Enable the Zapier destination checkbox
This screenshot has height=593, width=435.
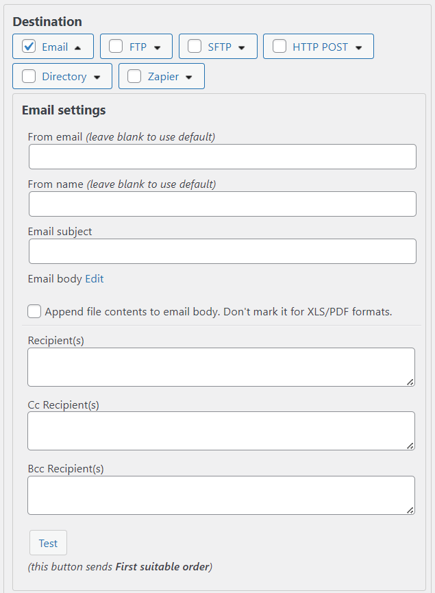pos(135,76)
